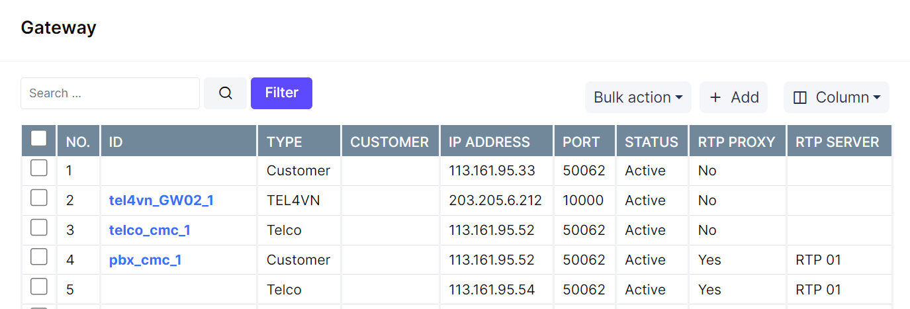The image size is (910, 309).
Task: Click the RTP PROXY column header
Action: (737, 142)
